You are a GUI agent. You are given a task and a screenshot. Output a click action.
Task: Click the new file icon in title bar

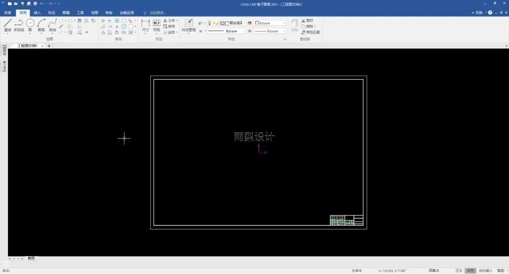9,4
